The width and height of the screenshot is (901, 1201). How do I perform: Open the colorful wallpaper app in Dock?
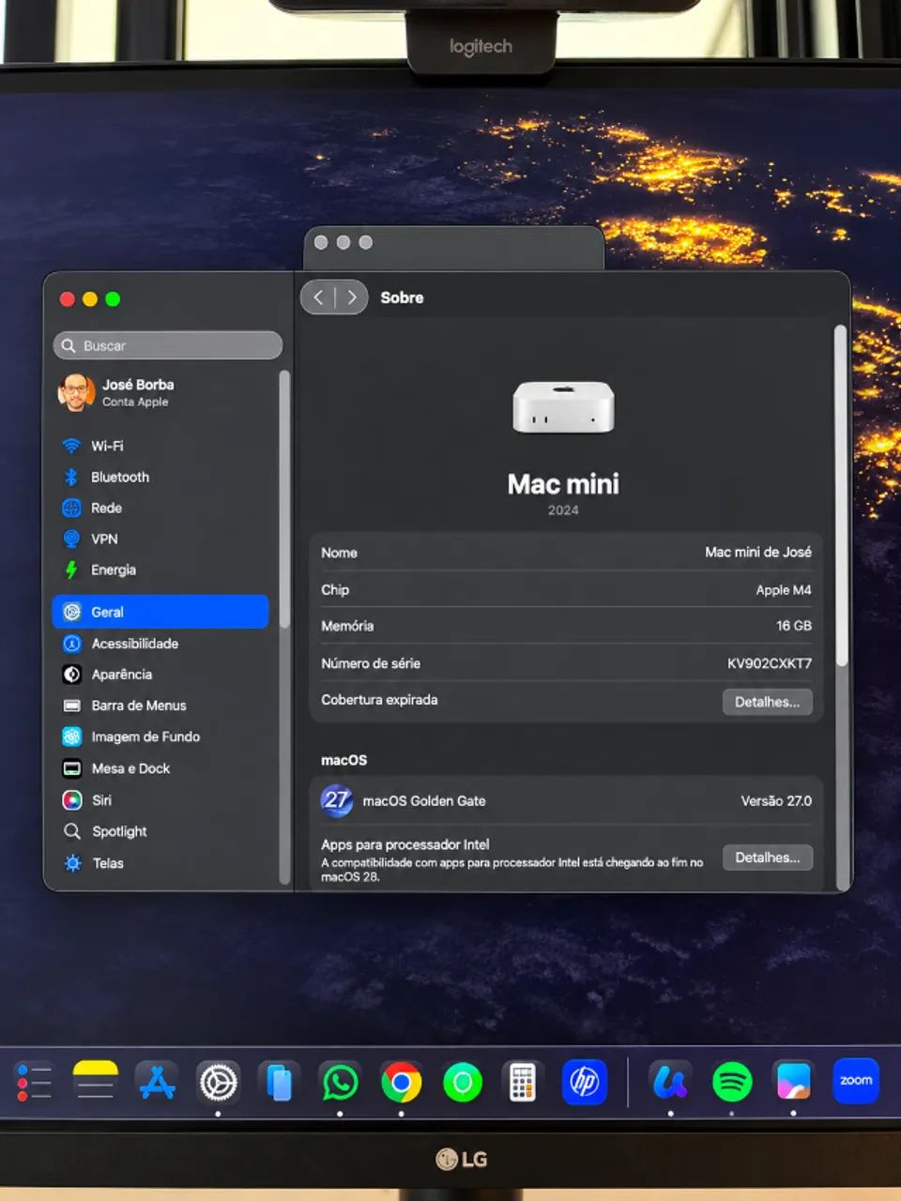tap(794, 1083)
